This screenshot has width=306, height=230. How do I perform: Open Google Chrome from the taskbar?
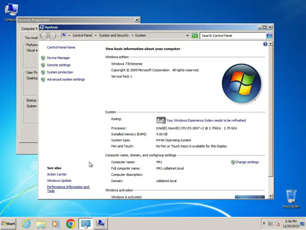[x=71, y=223]
